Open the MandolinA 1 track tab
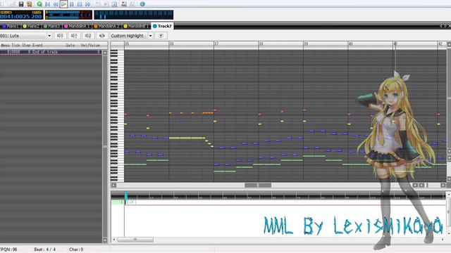 pyautogui.click(x=77, y=26)
